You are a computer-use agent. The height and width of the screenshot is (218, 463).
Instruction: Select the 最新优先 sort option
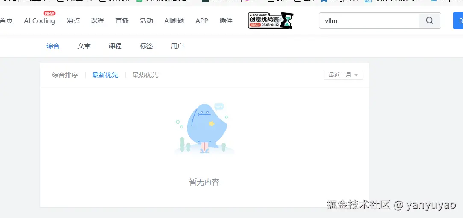click(105, 75)
